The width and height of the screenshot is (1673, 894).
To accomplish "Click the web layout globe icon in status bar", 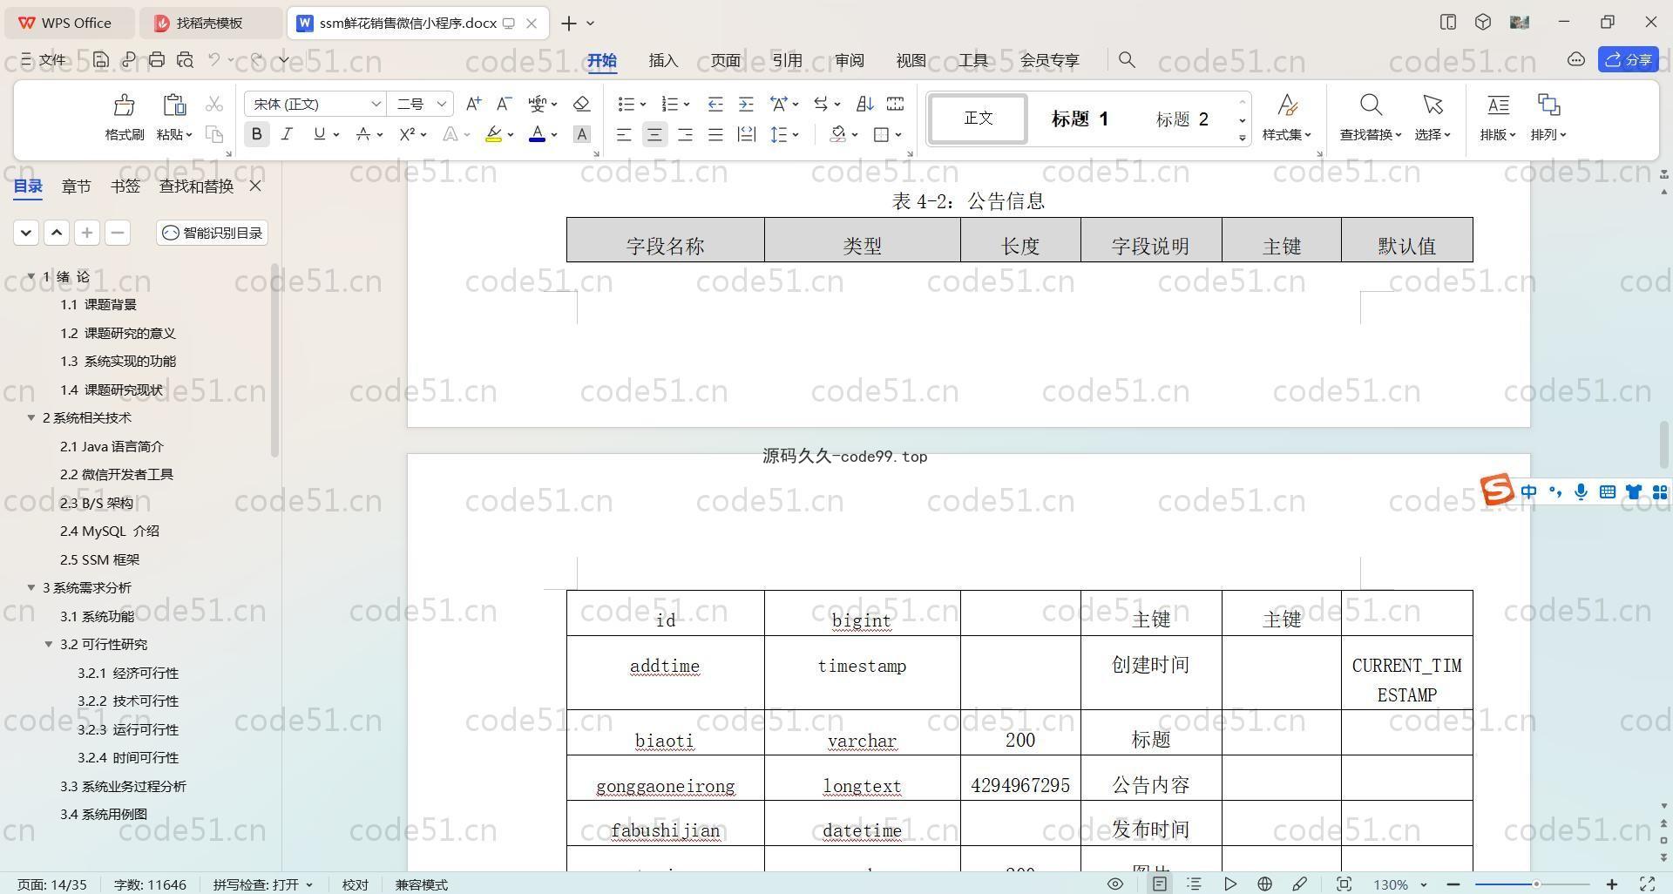I will [1264, 884].
